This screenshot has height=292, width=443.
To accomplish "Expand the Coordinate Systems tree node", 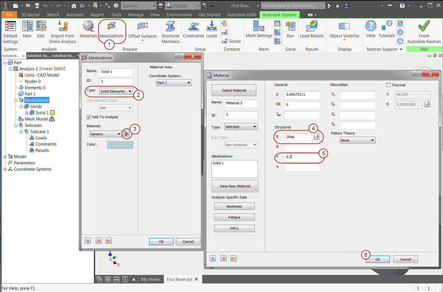I will (5, 169).
